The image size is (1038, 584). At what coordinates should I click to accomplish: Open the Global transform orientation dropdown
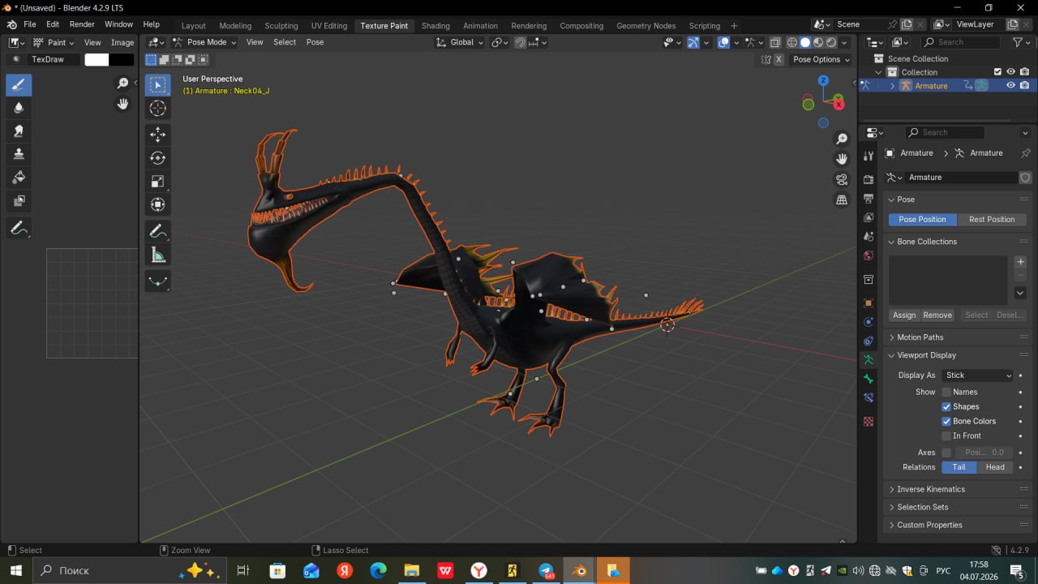460,42
